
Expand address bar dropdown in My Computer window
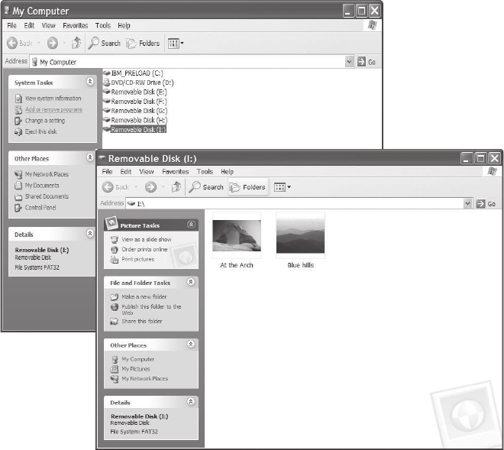(x=349, y=61)
